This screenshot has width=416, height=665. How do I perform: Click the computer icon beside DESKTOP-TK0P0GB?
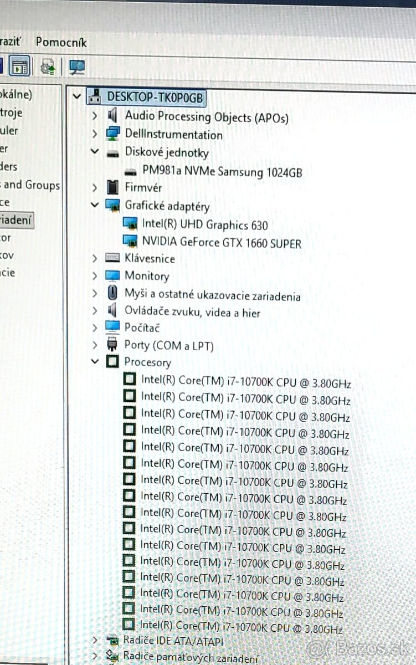coord(94,97)
